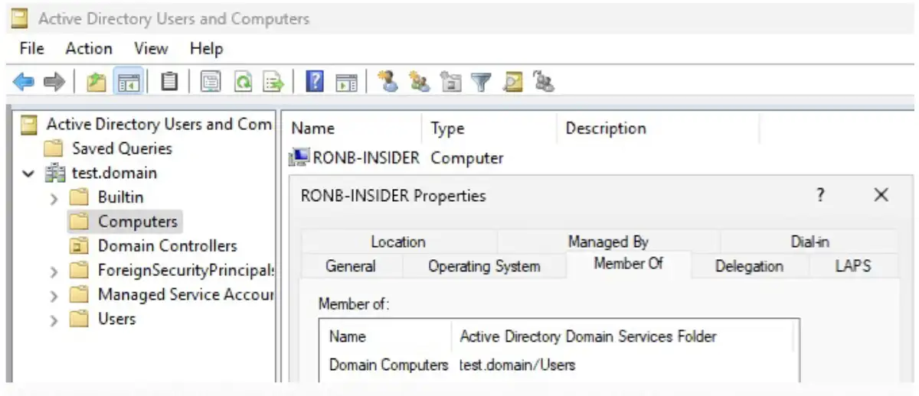Viewport: 919px width, 396px height.
Task: Open Properties via the toolbar properties icon
Action: click(211, 81)
